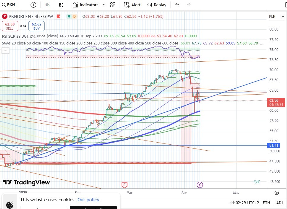The image size is (287, 209).
Task: Click the earnings E marker on the time axis
Action: click(x=124, y=185)
